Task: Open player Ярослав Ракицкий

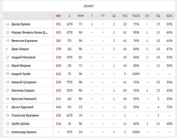Action: click(x=24, y=99)
